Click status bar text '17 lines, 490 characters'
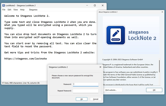 [x=12, y=83]
